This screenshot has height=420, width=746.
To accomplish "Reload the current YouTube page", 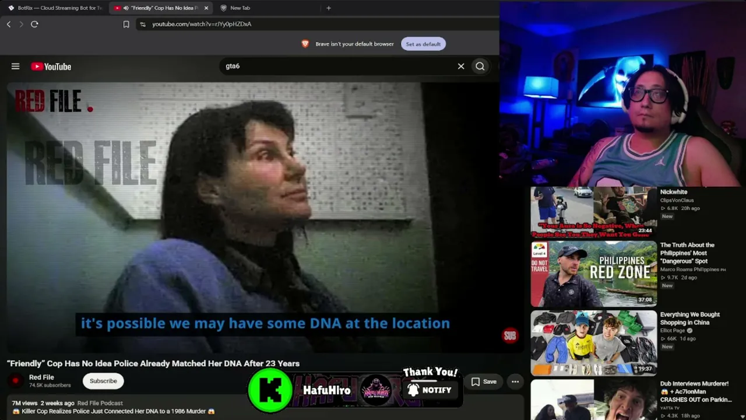I will pos(34,24).
